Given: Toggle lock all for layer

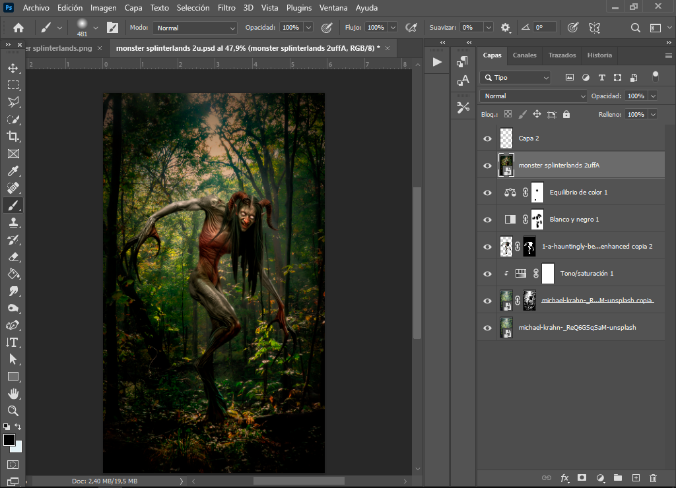Looking at the screenshot, I should (x=566, y=114).
